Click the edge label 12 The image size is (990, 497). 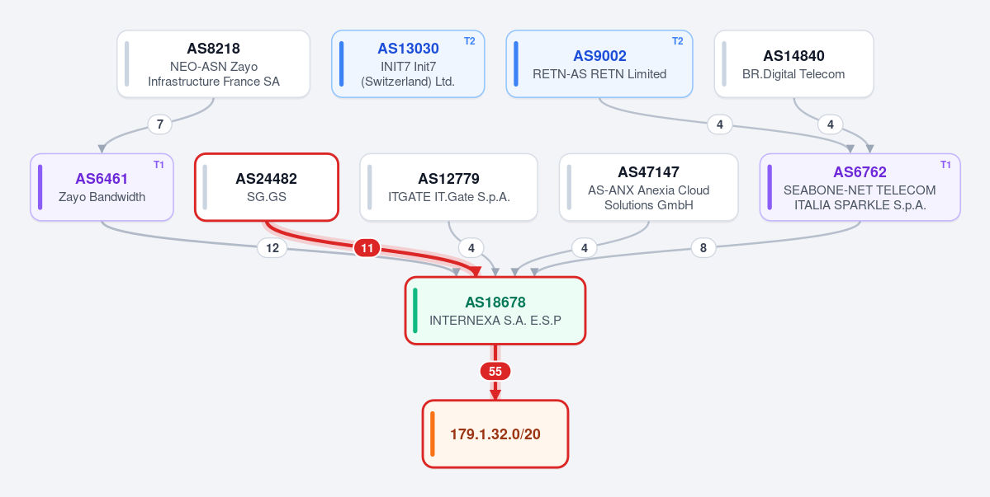pyautogui.click(x=272, y=248)
